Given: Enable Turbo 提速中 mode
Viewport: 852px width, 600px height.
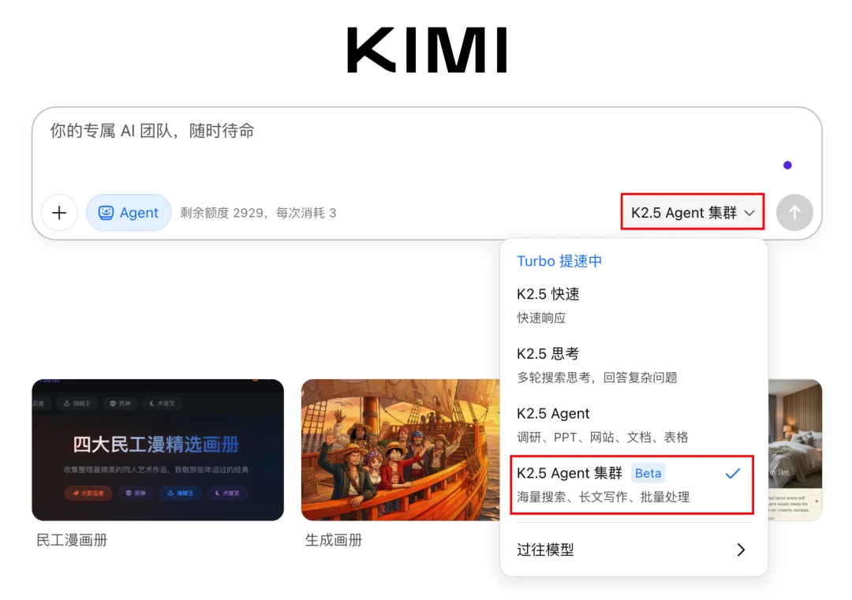Looking at the screenshot, I should (558, 260).
